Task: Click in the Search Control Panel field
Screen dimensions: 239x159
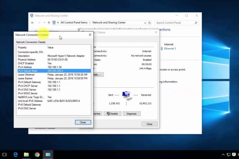Action: pos(174,23)
